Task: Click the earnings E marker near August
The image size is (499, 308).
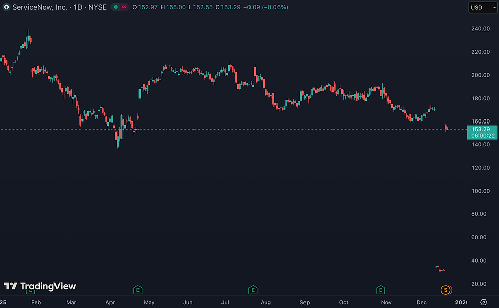Action: (x=253, y=290)
